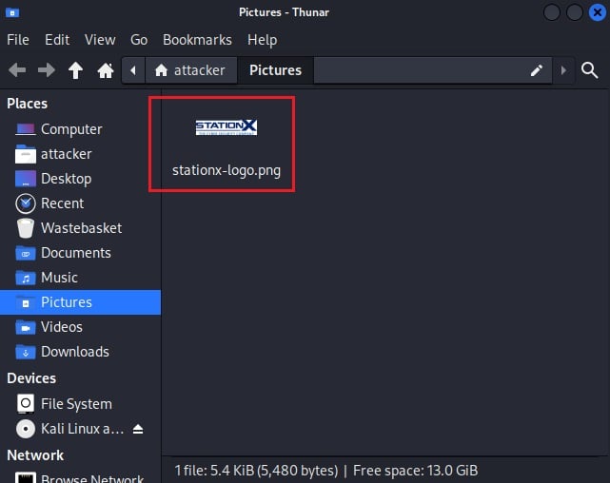
Task: Open the Help menu
Action: (x=263, y=40)
